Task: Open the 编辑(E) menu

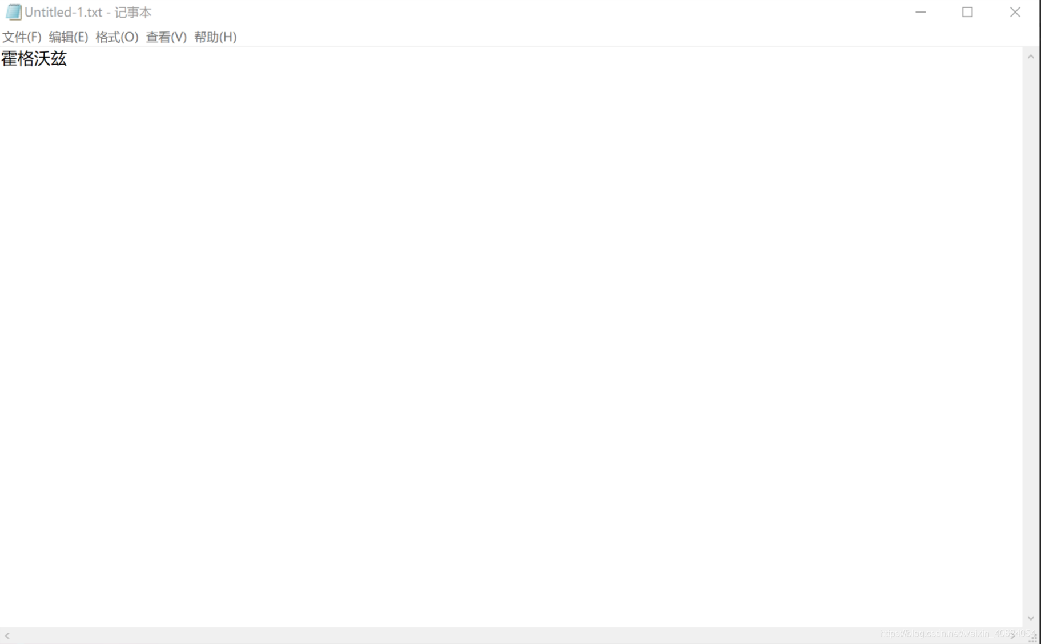Action: 69,37
